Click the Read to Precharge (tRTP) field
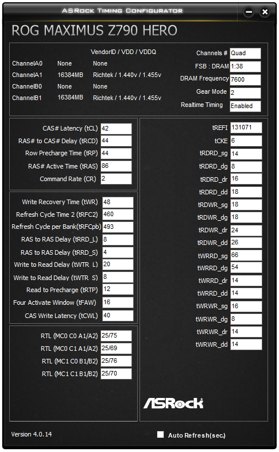The height and width of the screenshot is (452, 279). click(x=118, y=289)
